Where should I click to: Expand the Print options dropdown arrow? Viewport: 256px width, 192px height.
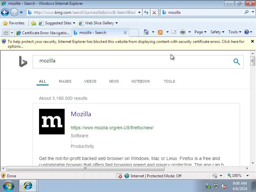click(189, 32)
